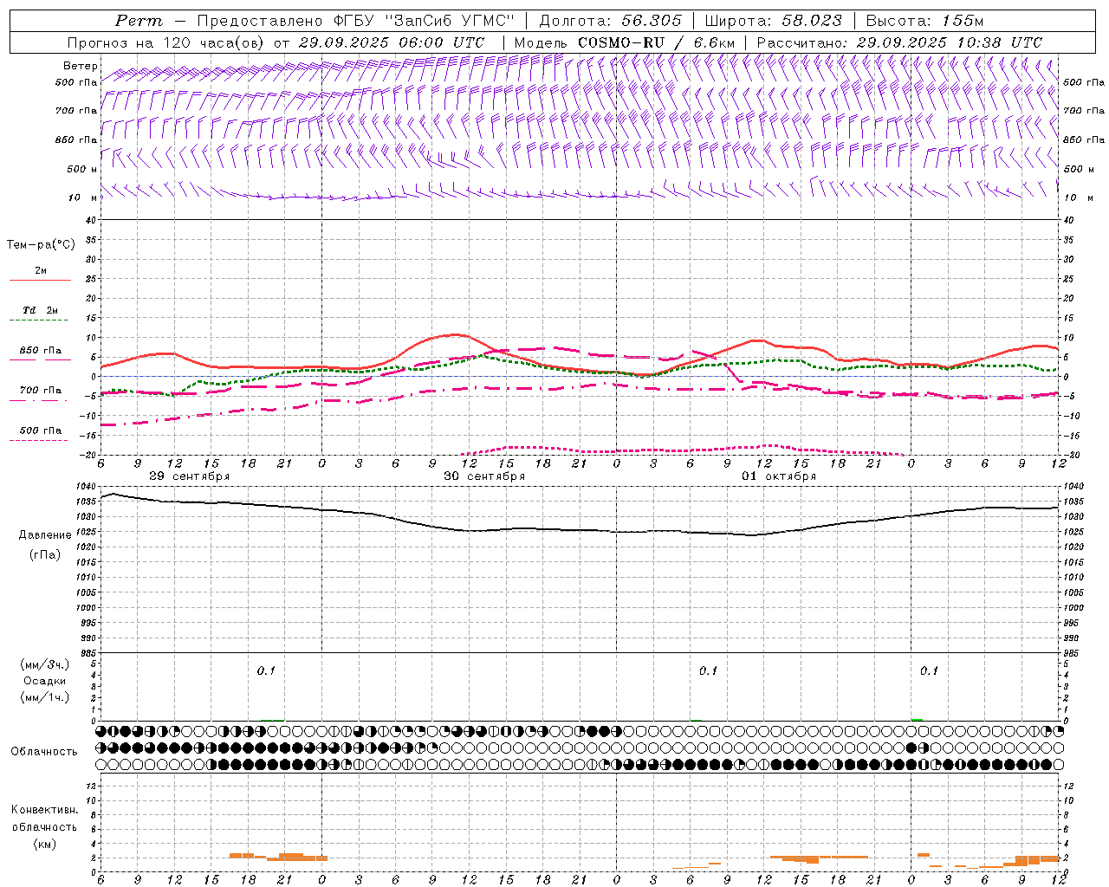The image size is (1109, 887).
Task: Click the "Широта: 58.023" header value
Action: pos(773,21)
